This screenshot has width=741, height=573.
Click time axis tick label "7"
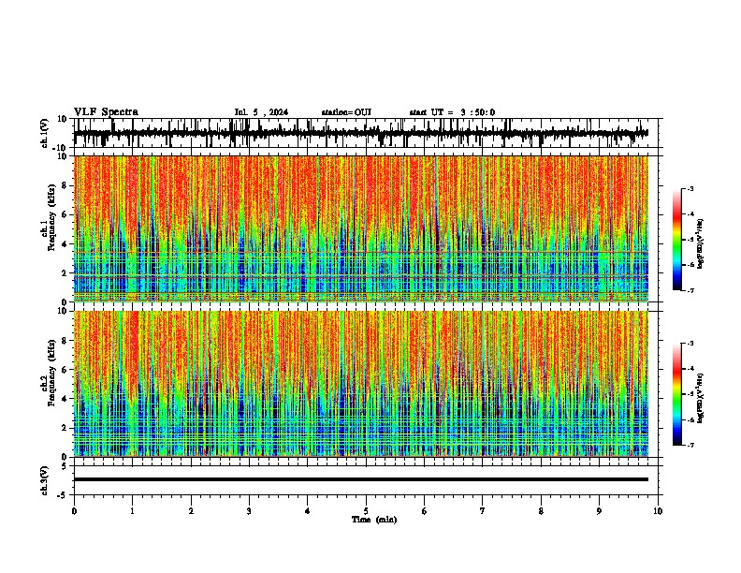[x=483, y=511]
